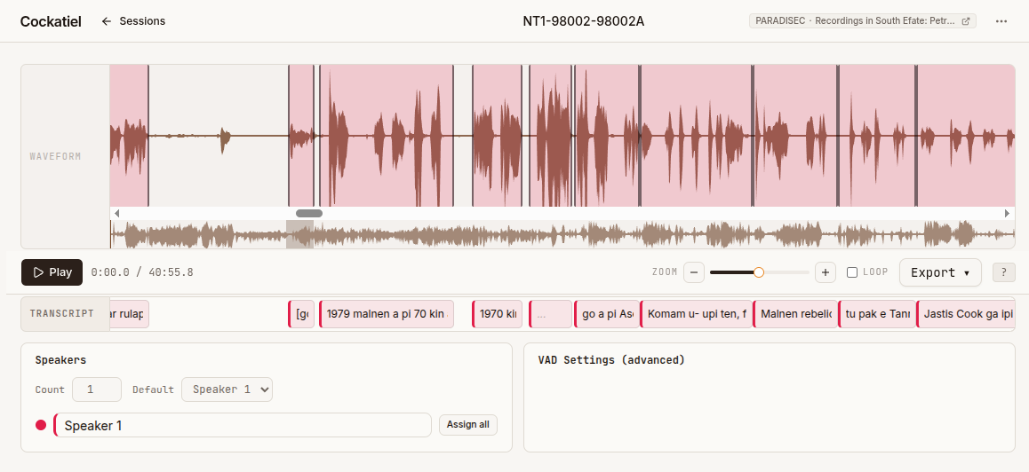This screenshot has width=1029, height=472.
Task: Open the Export dropdown
Action: (x=940, y=272)
